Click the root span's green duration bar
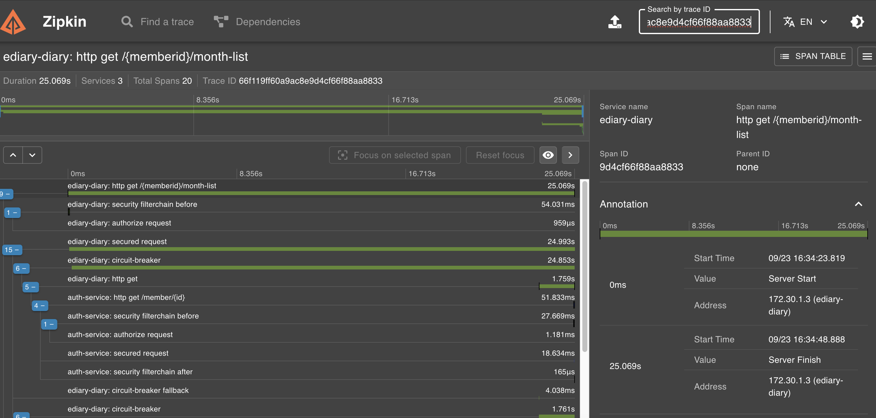 point(321,193)
